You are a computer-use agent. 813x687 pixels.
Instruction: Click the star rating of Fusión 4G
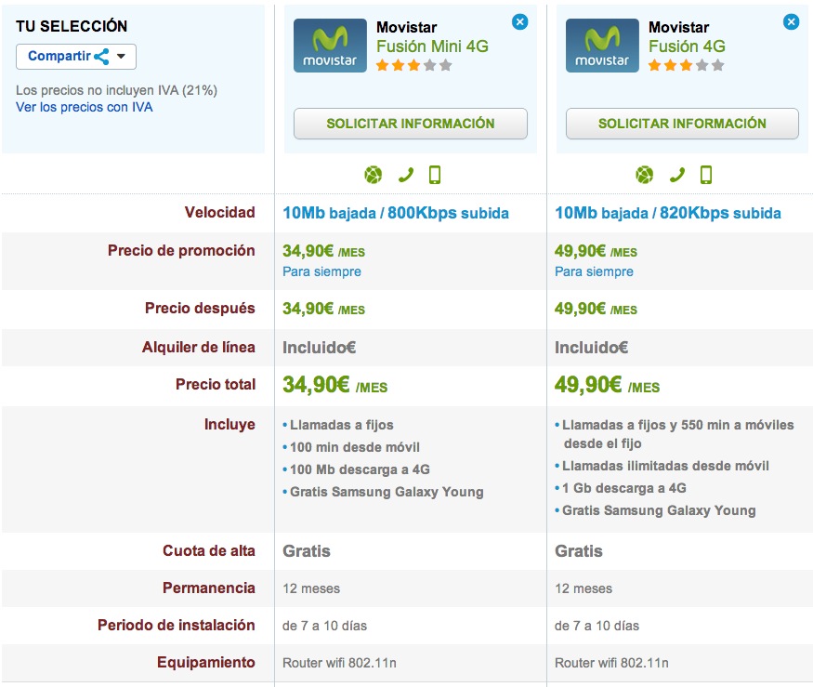(x=686, y=66)
